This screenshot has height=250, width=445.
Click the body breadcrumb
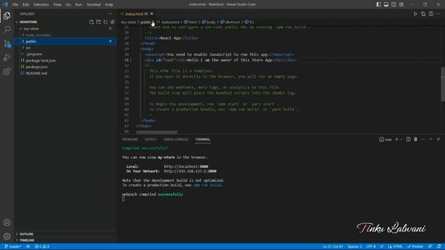pyautogui.click(x=209, y=22)
